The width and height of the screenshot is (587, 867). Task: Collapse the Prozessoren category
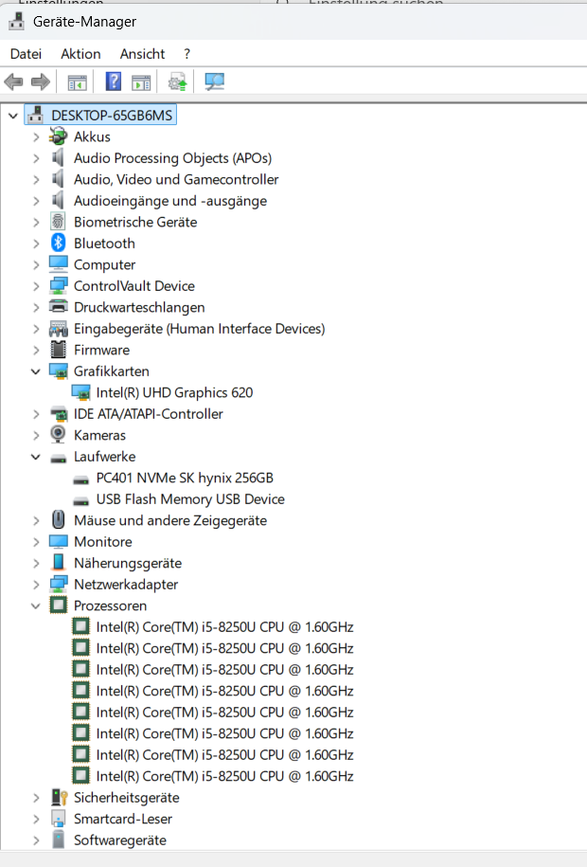[36, 606]
